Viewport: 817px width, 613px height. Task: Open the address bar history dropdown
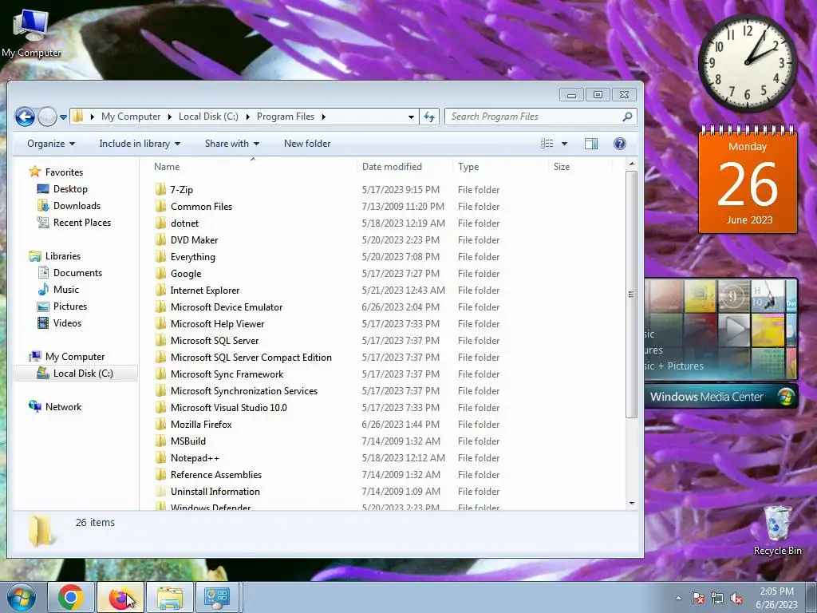[x=411, y=117]
